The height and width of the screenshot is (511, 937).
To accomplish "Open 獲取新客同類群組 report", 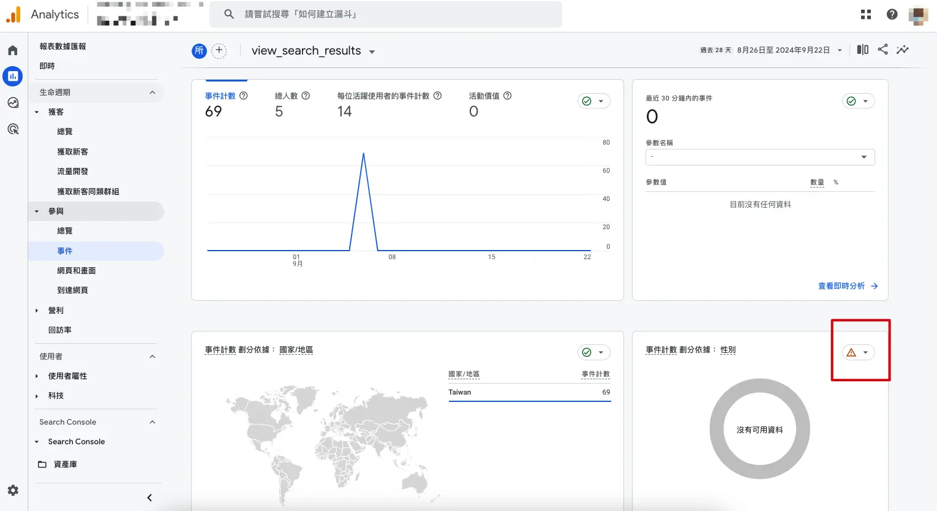I will (88, 192).
